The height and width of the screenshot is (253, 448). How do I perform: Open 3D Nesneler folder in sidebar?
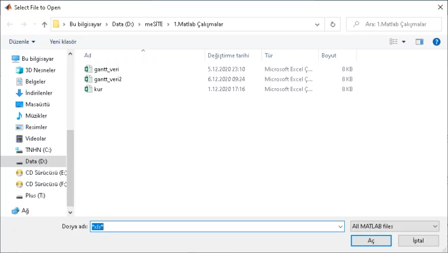coord(40,70)
